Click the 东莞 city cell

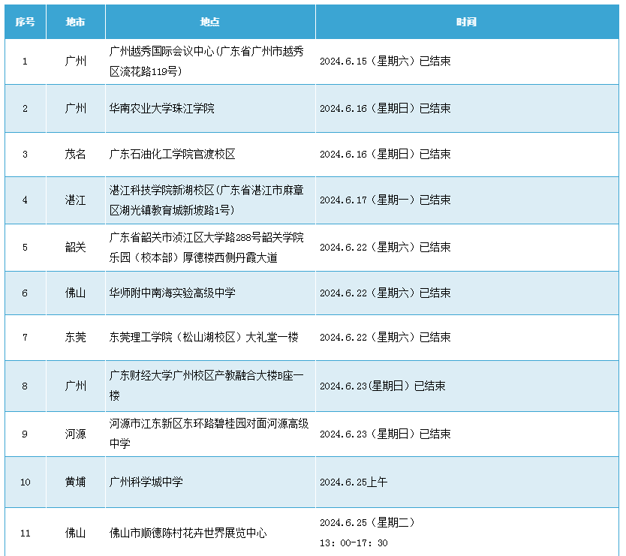point(75,338)
